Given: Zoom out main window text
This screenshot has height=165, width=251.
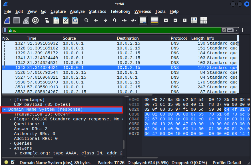Looking at the screenshot, I should tap(175, 20).
